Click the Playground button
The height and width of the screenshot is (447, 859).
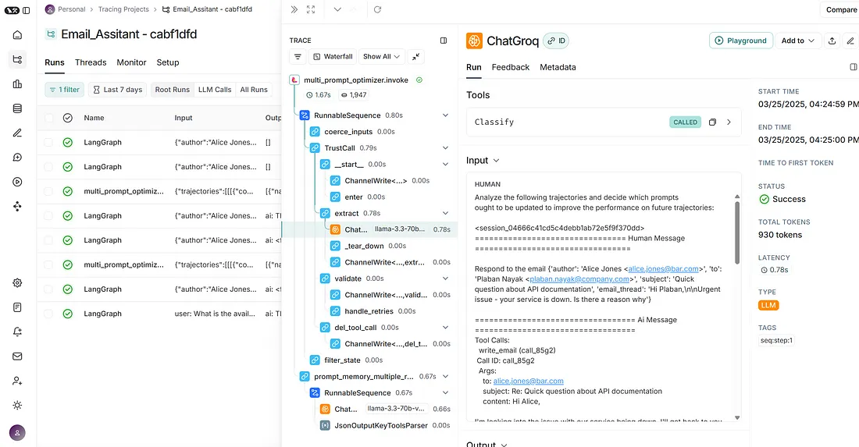tap(740, 41)
